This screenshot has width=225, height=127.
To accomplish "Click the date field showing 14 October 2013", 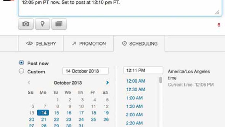I will pos(85,71).
